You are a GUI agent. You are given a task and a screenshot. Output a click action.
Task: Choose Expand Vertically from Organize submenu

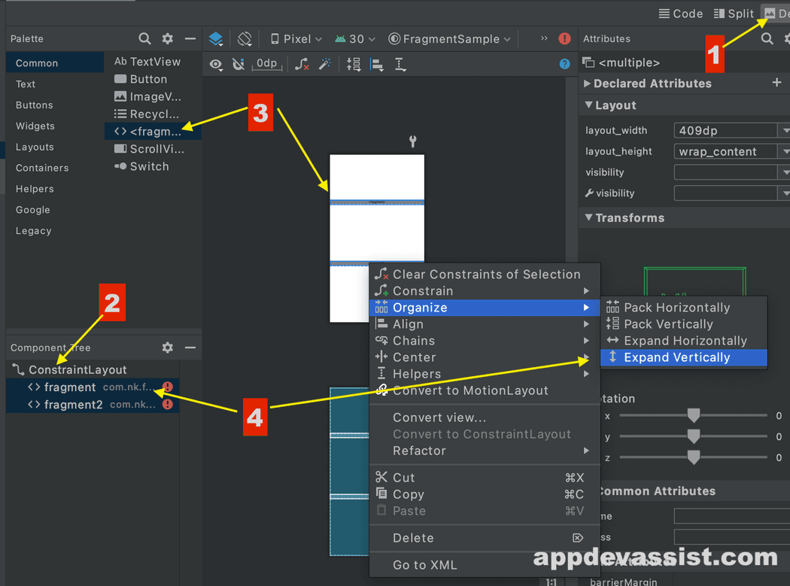coord(676,357)
